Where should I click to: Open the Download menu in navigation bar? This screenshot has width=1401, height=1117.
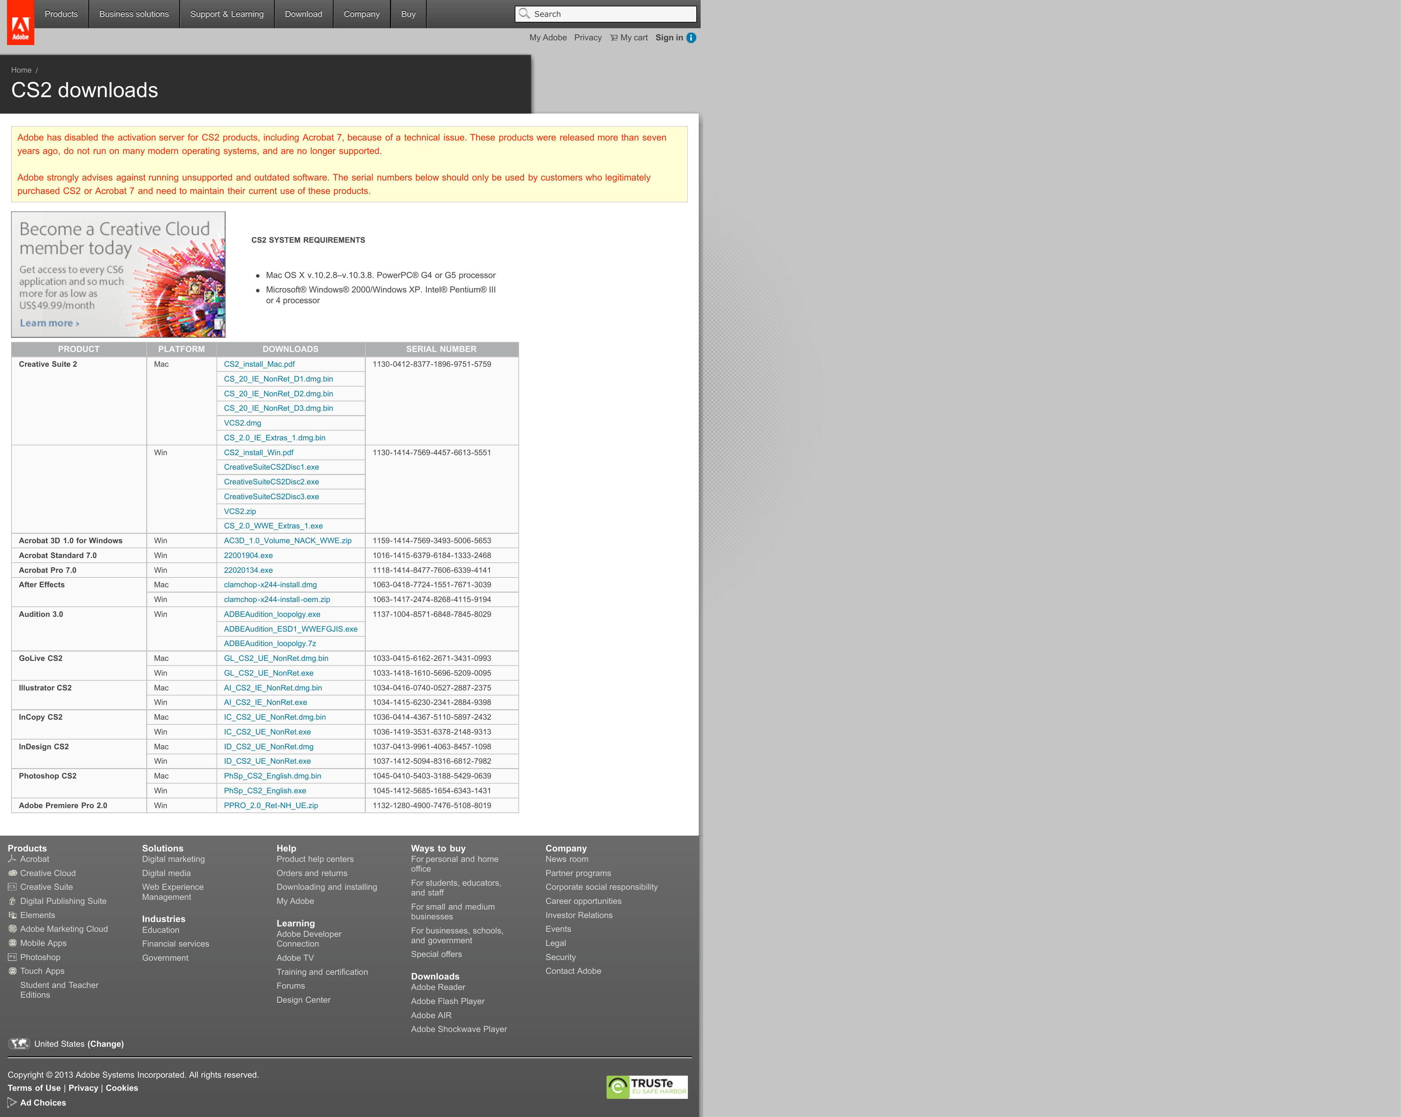(x=304, y=14)
